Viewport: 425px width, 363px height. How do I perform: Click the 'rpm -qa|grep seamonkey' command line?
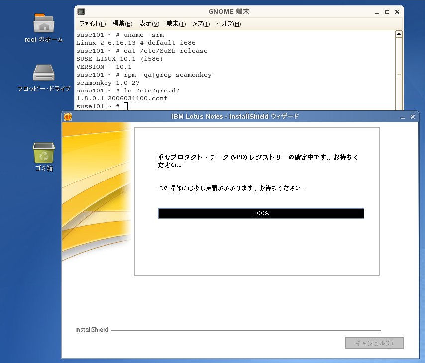pyautogui.click(x=144, y=75)
